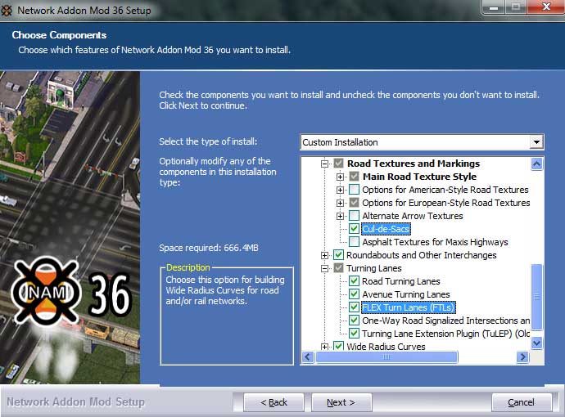The image size is (565, 417).
Task: Uncheck Wide Radius Curves component
Action: tap(338, 347)
